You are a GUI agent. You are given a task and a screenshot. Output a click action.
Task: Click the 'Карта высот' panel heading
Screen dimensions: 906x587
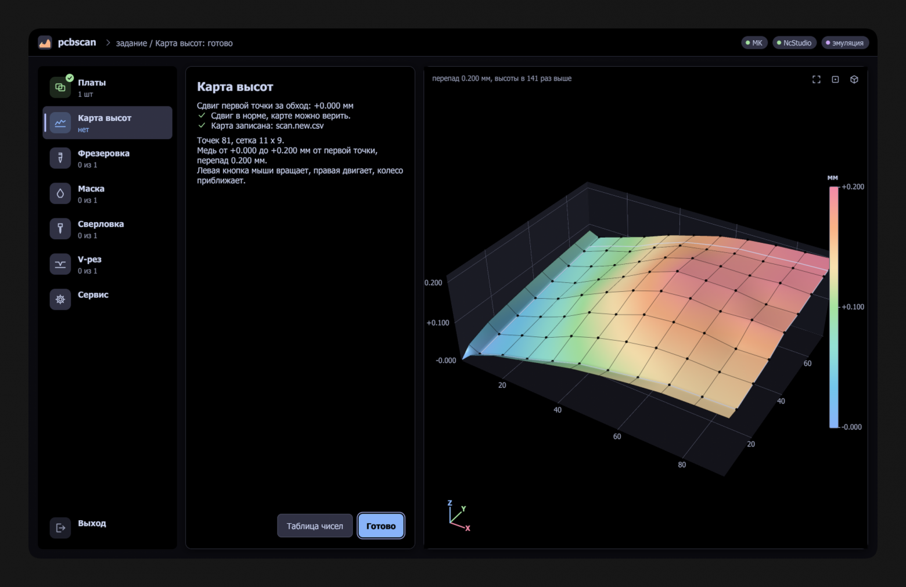pyautogui.click(x=235, y=87)
